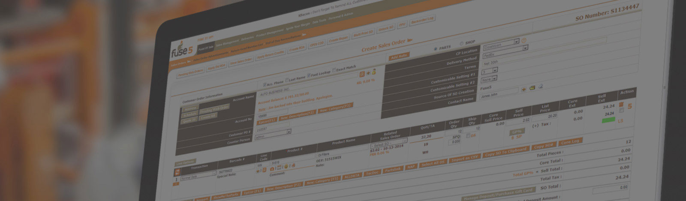Click the LS link in Action column

click(x=620, y=121)
